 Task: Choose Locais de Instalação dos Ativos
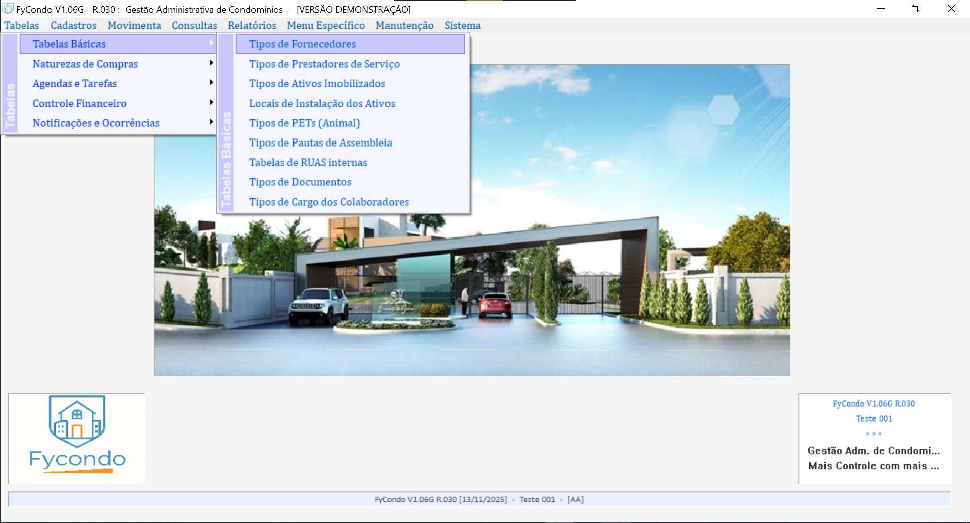click(322, 104)
